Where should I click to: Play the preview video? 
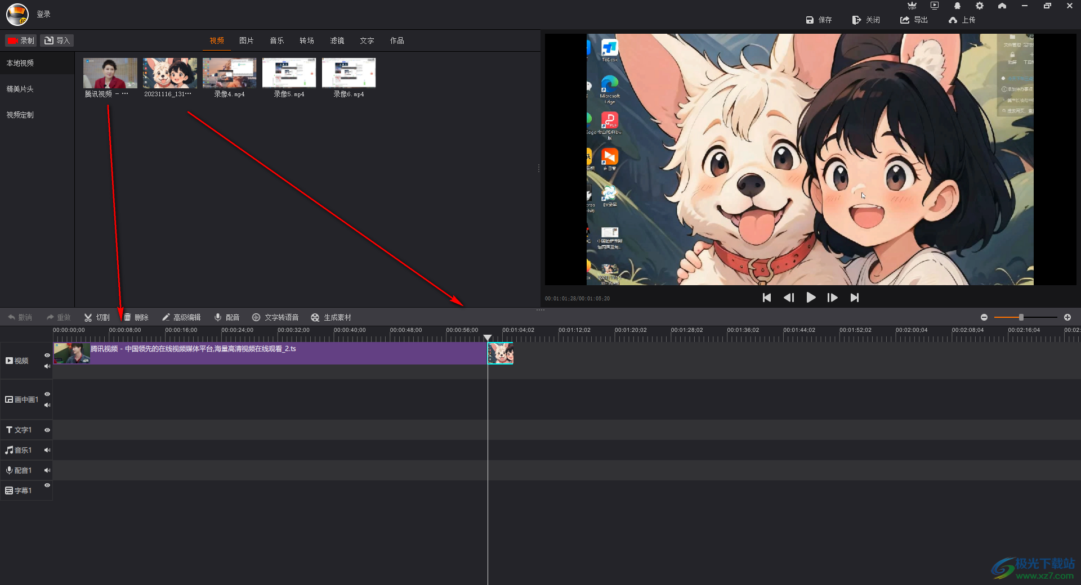pos(811,298)
